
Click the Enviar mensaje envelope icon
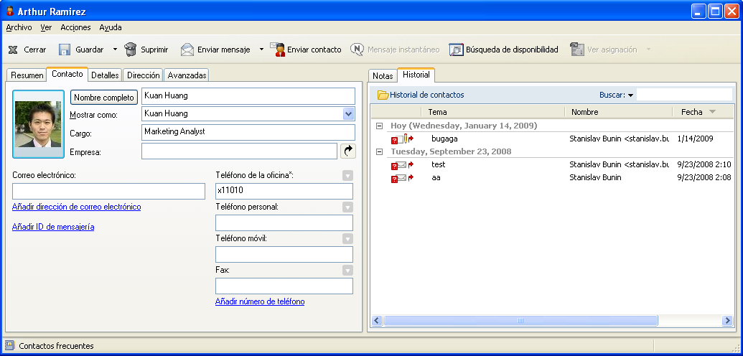pos(187,50)
